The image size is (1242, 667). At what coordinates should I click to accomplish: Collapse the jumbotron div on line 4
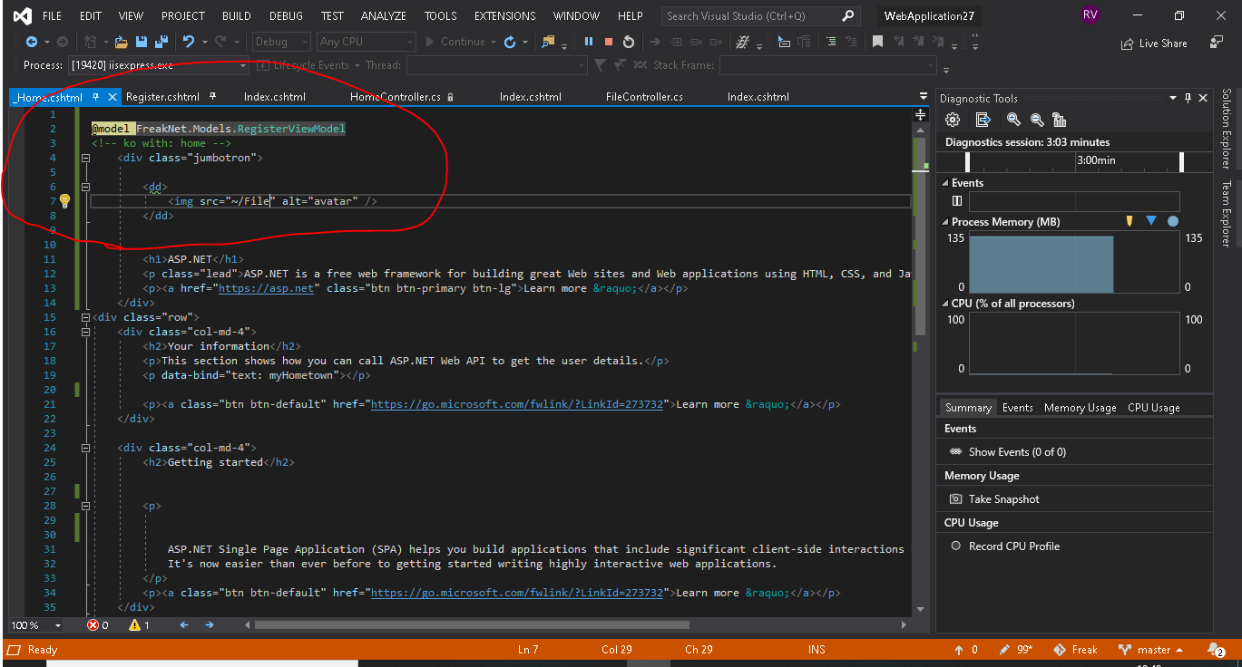click(86, 158)
